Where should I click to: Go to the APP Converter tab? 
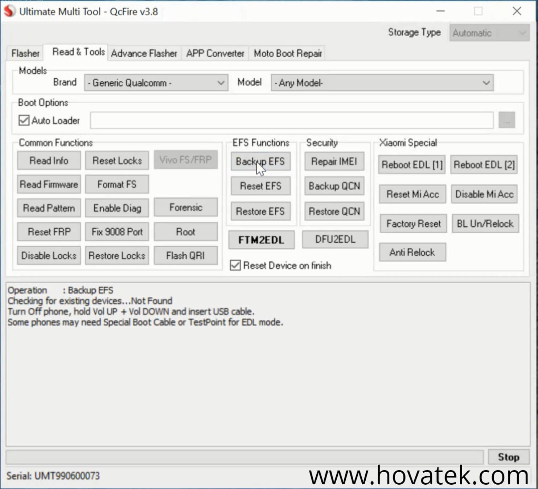pyautogui.click(x=215, y=53)
